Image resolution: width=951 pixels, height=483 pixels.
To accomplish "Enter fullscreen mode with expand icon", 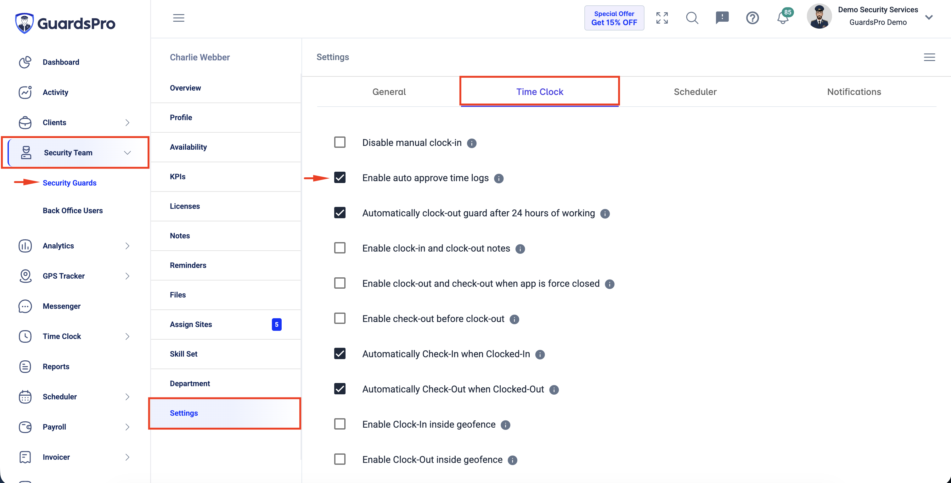I will [x=662, y=18].
